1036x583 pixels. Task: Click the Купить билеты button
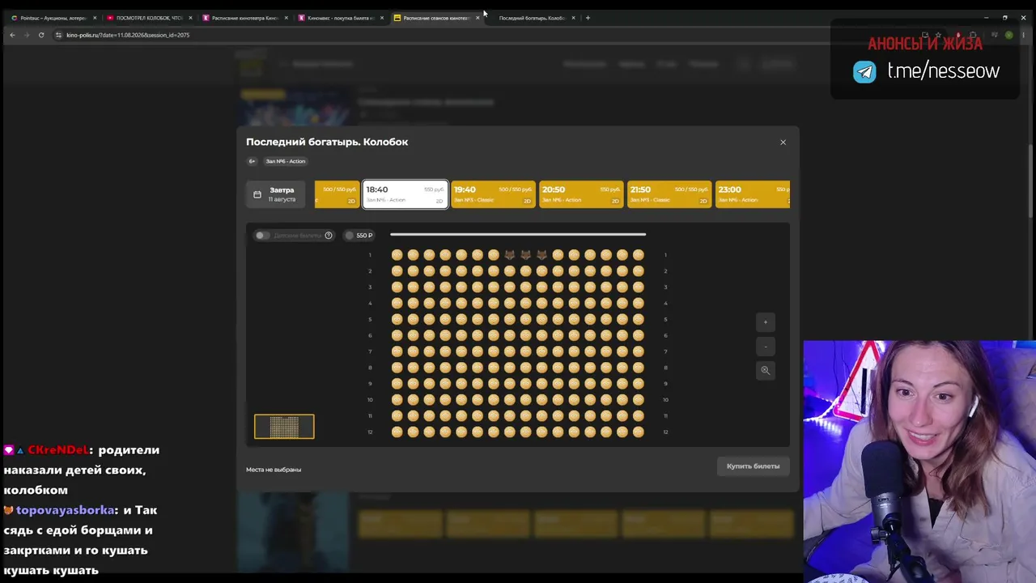753,466
